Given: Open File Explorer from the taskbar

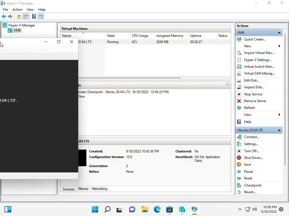Looking at the screenshot, I should tap(145, 209).
